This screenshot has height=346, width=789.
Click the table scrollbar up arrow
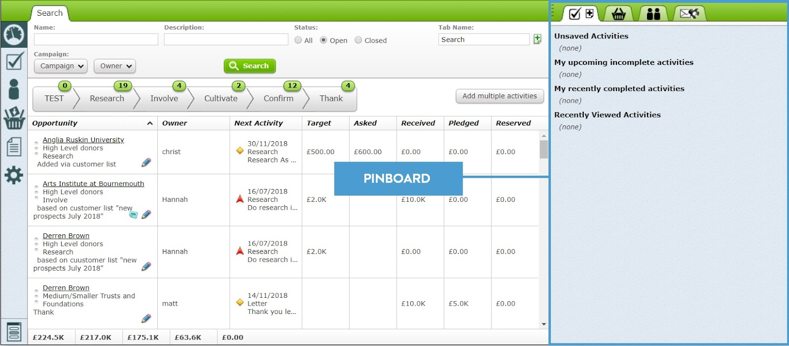(x=543, y=135)
